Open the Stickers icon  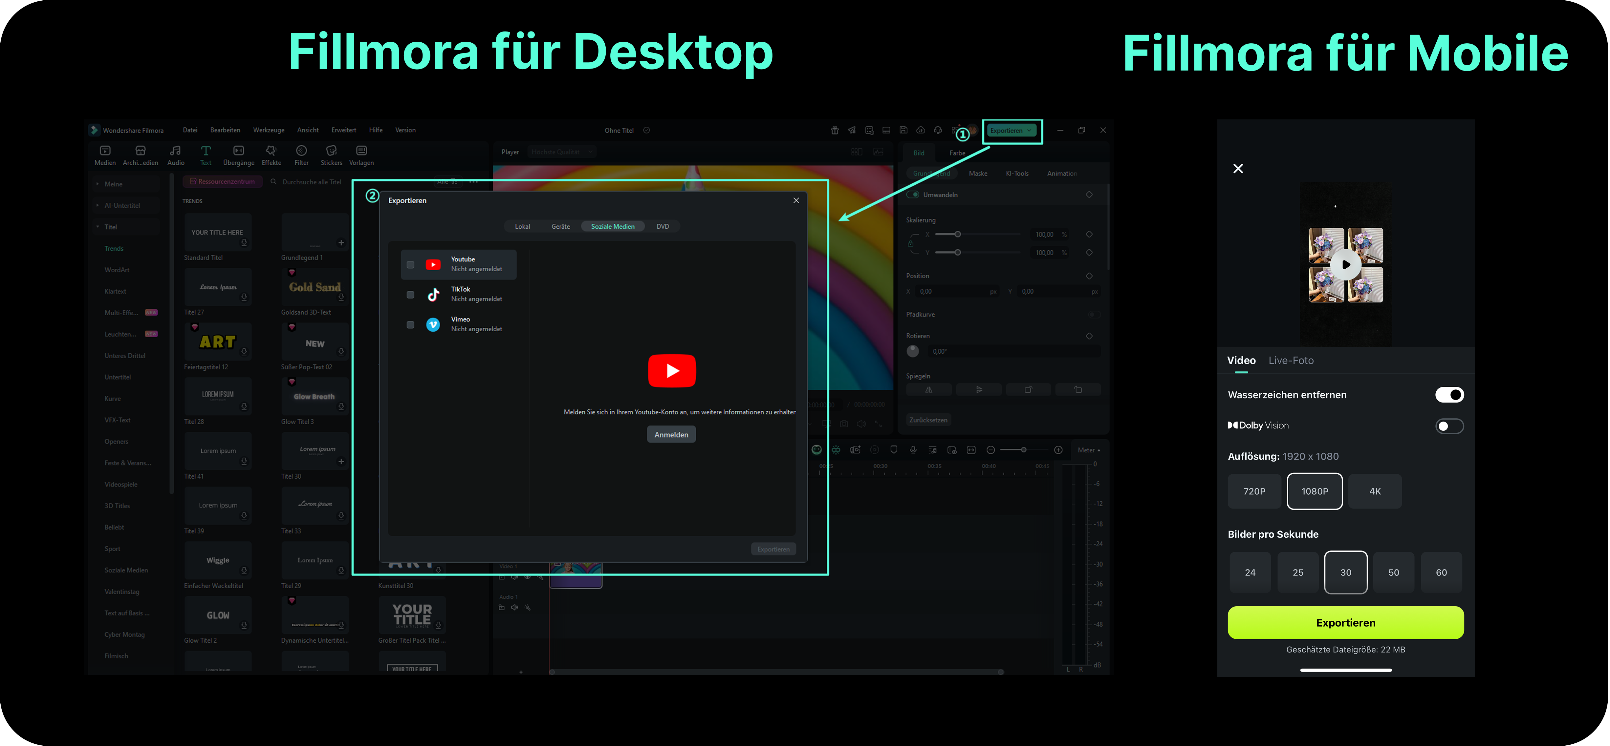(331, 151)
